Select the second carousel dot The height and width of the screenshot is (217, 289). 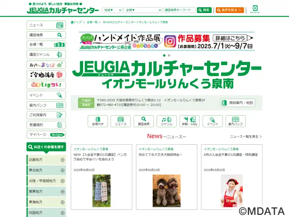[x=169, y=55]
